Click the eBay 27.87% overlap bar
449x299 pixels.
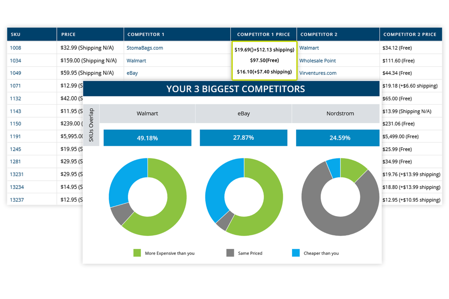tap(243, 138)
